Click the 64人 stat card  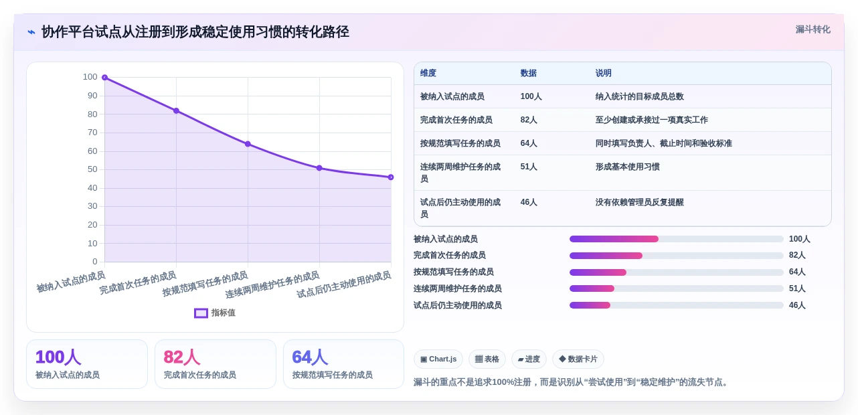click(x=343, y=364)
